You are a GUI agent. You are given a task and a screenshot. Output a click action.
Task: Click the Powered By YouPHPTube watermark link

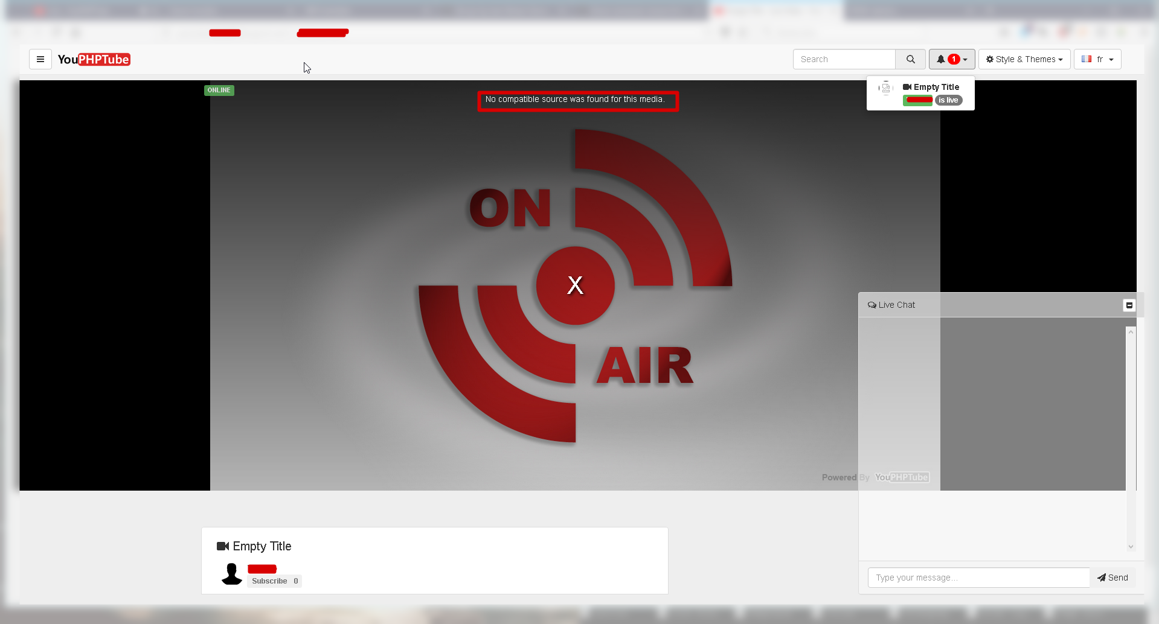coord(875,477)
